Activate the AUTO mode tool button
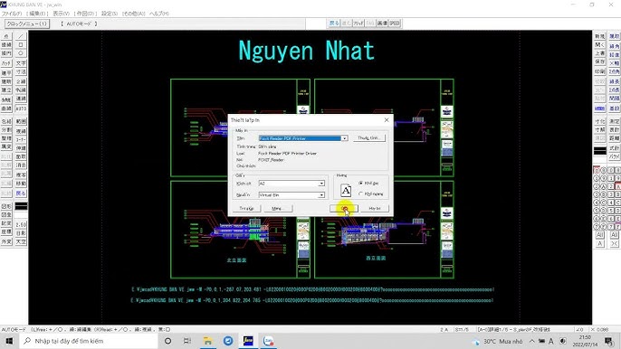The width and height of the screenshot is (621, 349). [x=21, y=108]
